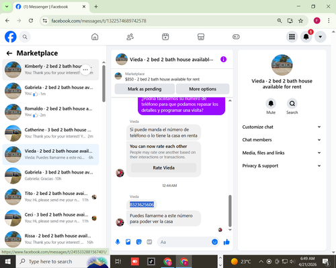The width and height of the screenshot is (336, 268).
Task: Open Catherine 3 bed 2 bath conversation
Action: (x=50, y=133)
